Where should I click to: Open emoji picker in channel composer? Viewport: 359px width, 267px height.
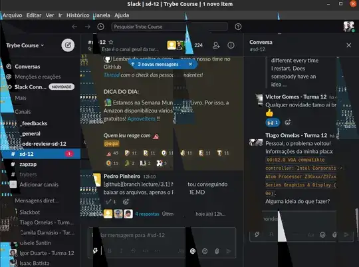click(x=205, y=251)
